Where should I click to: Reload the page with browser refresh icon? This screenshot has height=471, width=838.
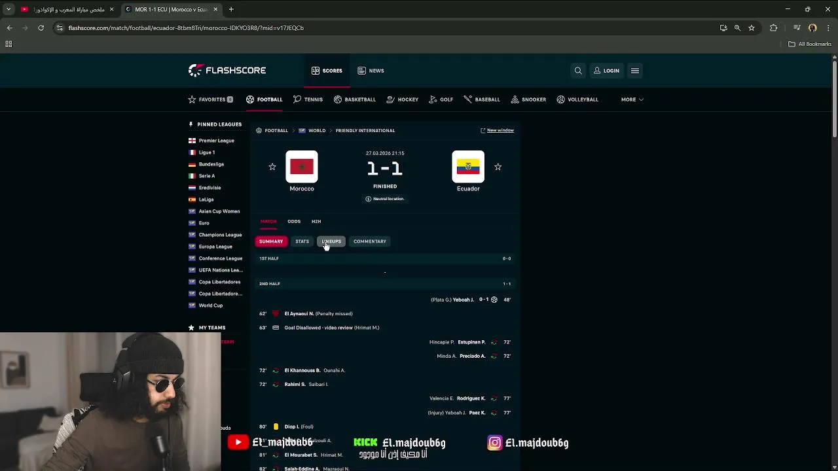(x=41, y=28)
